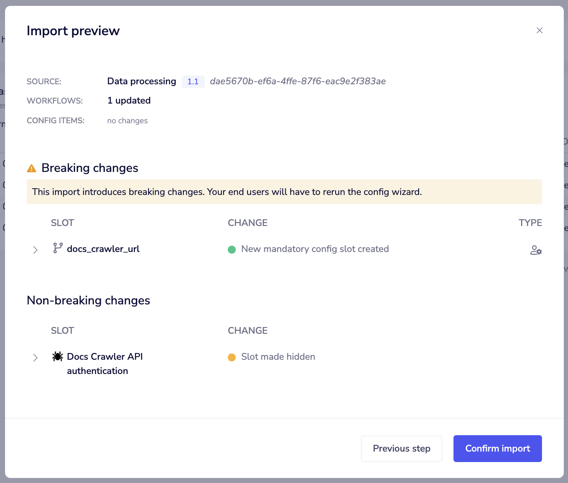
Task: Click the green status indicator for New mandatory config slot
Action: 232,249
